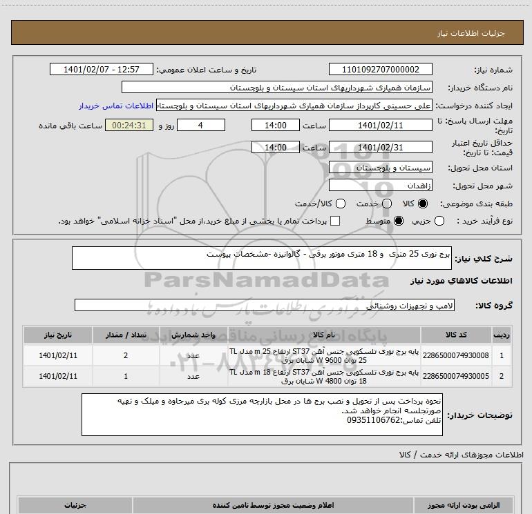
Task: Click the نام کالا column header
Action: pyautogui.click(x=324, y=335)
